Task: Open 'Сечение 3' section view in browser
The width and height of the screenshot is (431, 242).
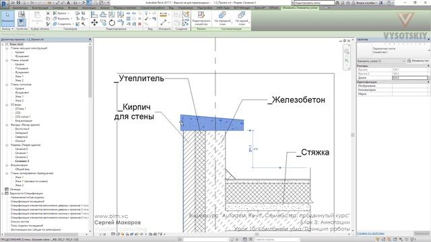Action: click(22, 161)
